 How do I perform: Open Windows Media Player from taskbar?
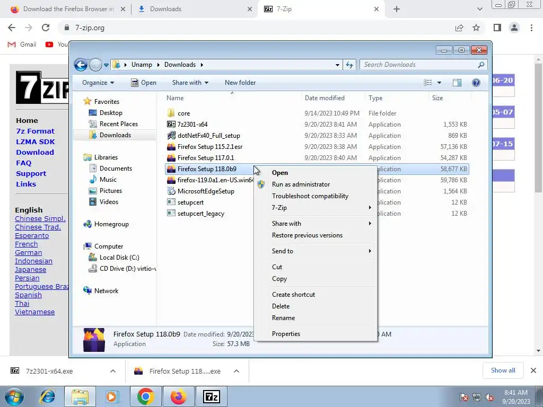point(112,396)
